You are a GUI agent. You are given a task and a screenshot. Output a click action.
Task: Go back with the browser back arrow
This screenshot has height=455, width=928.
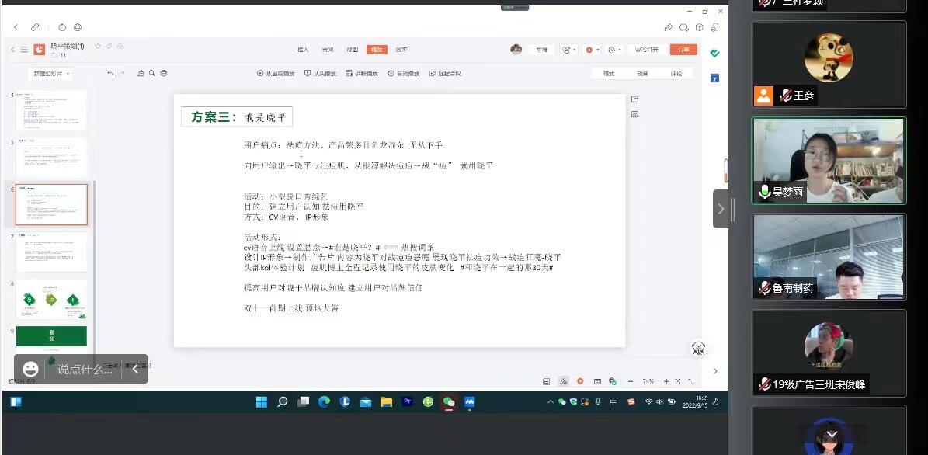pos(16,27)
